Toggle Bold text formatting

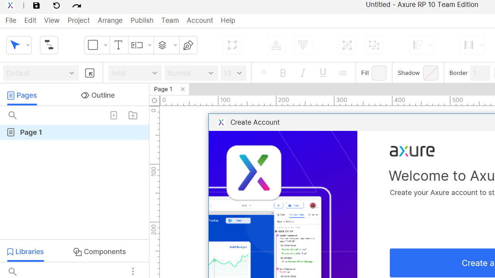[x=283, y=73]
